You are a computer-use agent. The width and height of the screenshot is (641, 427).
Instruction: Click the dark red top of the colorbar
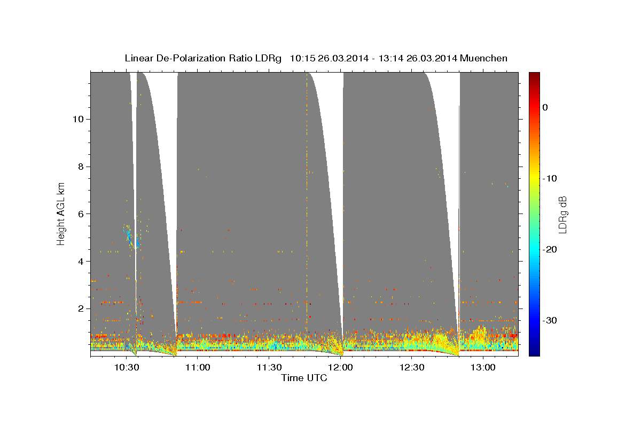click(x=534, y=76)
